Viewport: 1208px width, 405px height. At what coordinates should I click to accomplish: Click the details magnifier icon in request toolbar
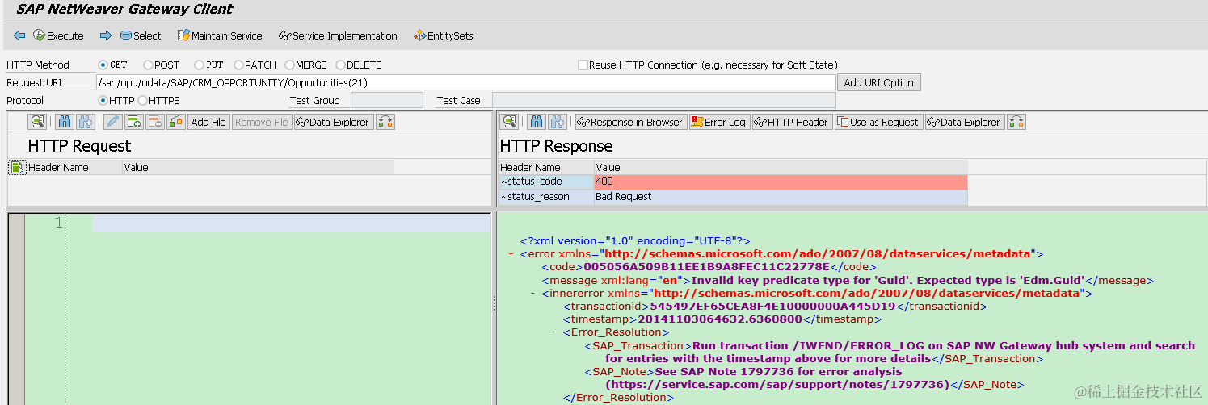[x=36, y=122]
